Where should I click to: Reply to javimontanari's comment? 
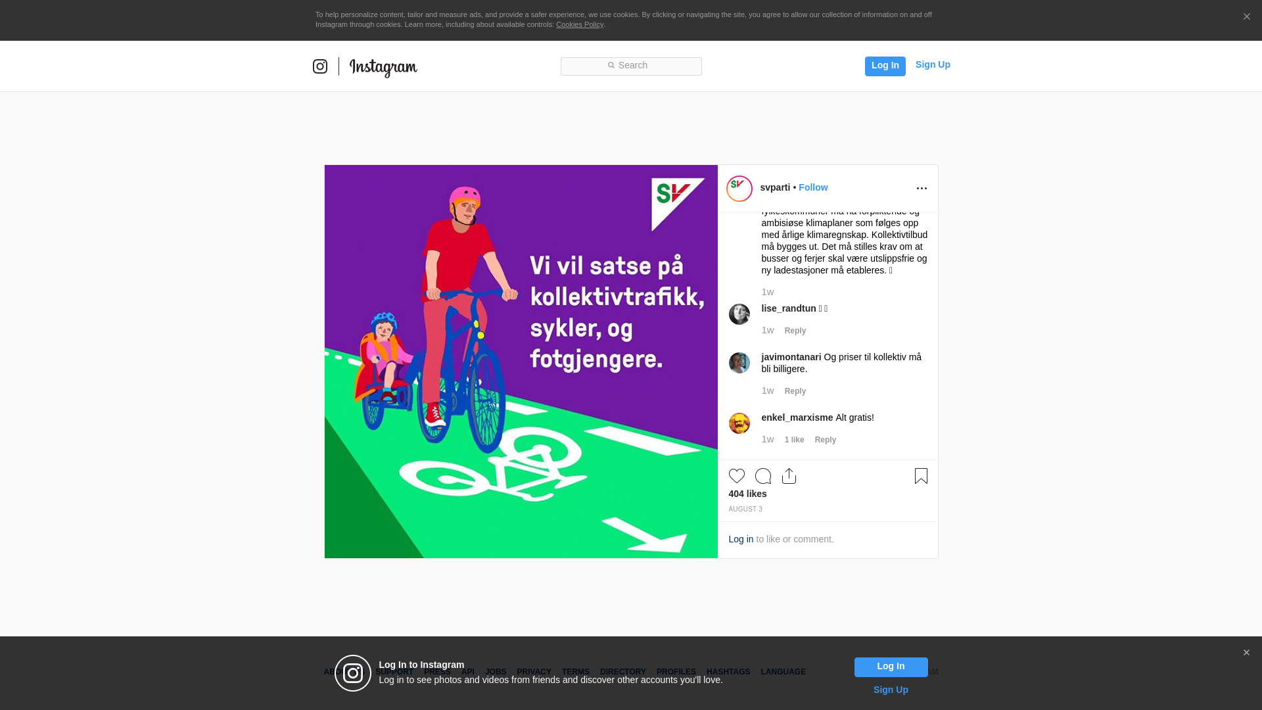point(795,391)
